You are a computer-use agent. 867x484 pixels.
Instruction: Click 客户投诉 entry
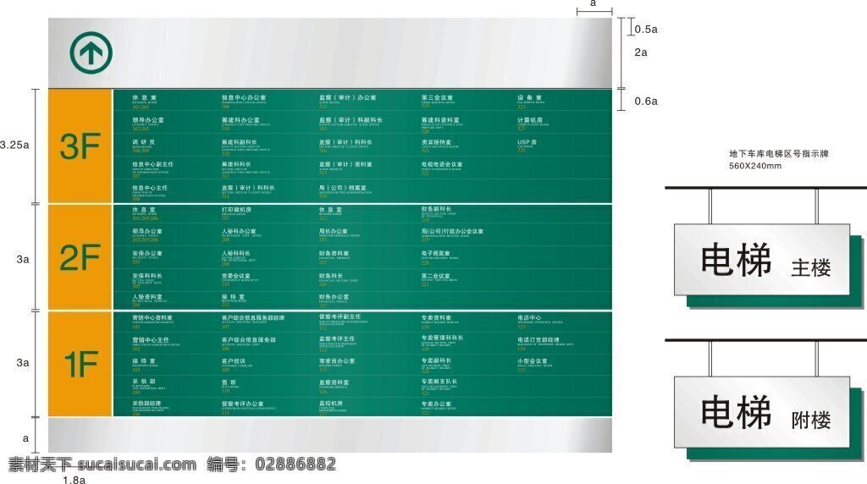(234, 361)
